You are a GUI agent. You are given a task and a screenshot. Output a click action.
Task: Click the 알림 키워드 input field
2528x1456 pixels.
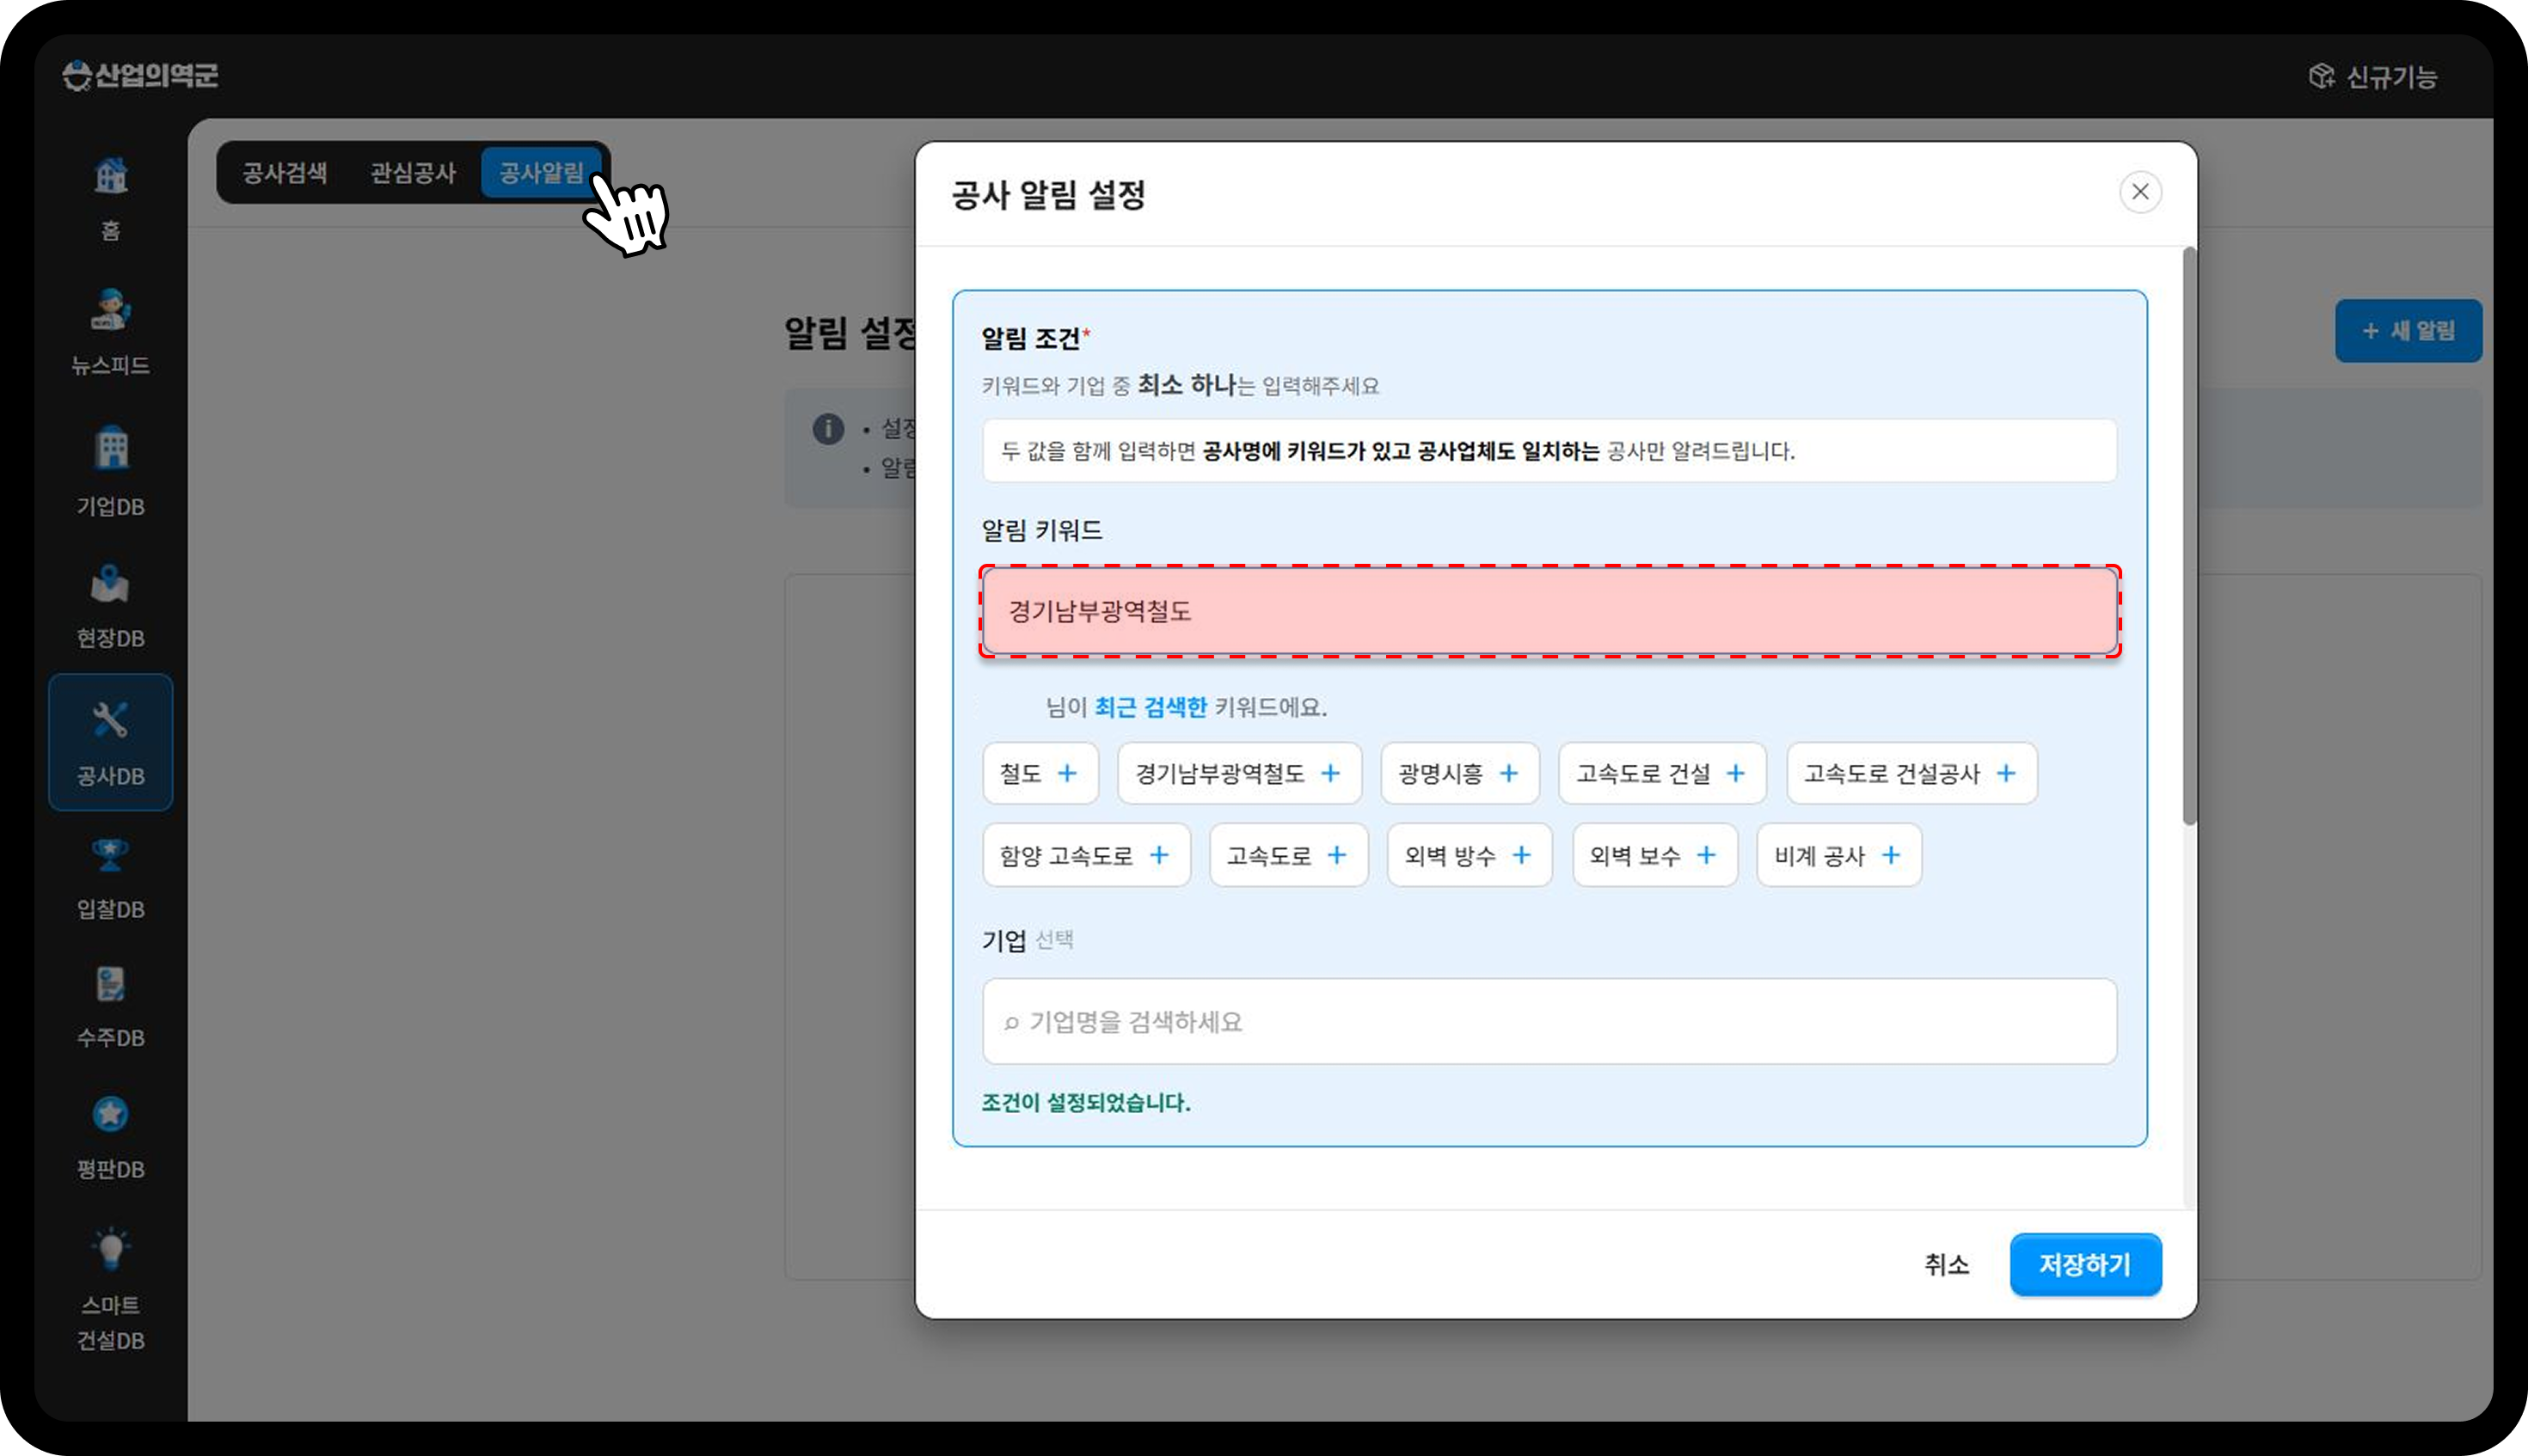pyautogui.click(x=1549, y=611)
